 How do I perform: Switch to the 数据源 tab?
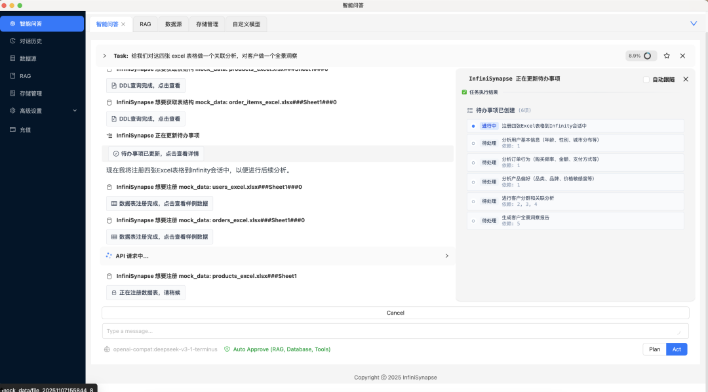(x=173, y=24)
